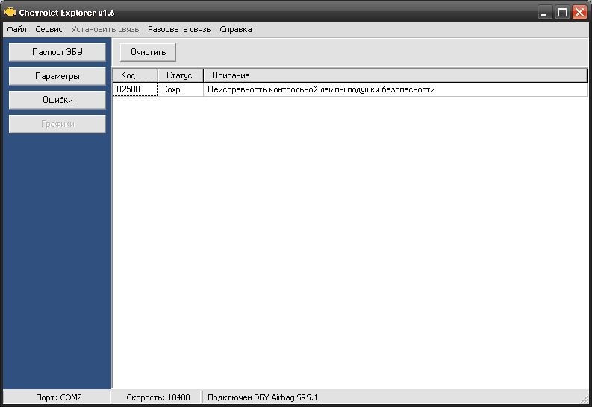The width and height of the screenshot is (592, 407).
Task: Select the B2500 error code cell
Action: coord(135,89)
